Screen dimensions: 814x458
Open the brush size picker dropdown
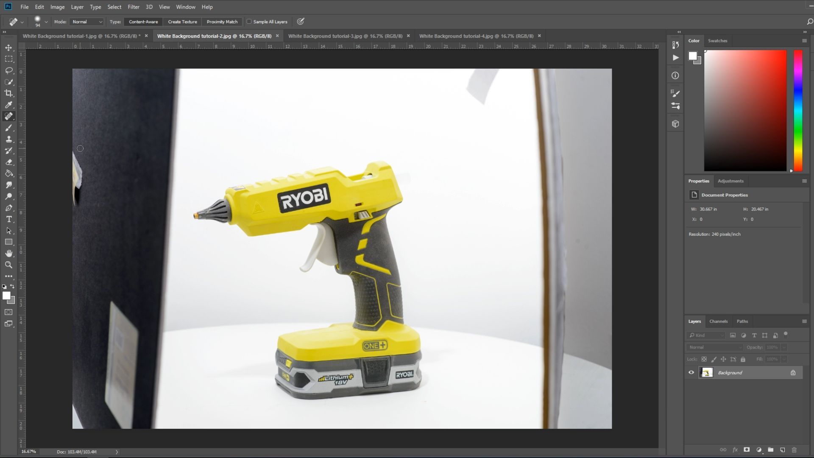click(46, 22)
